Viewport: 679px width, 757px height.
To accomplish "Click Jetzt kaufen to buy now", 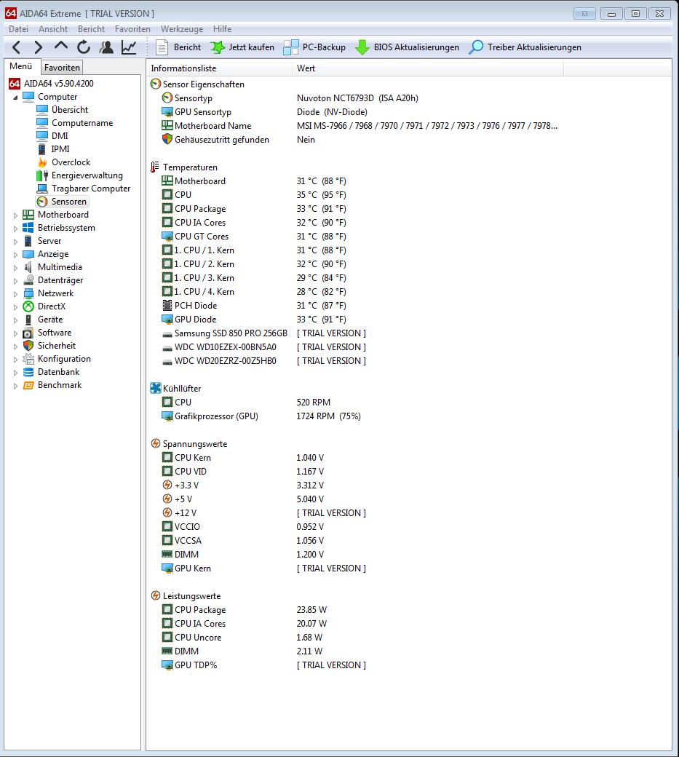I will 242,47.
